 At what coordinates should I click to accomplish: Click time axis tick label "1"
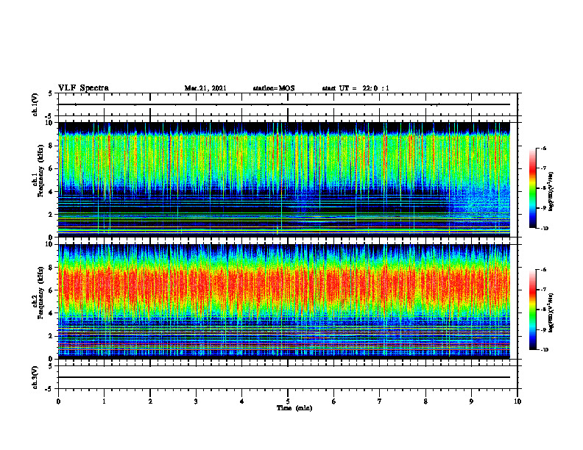pyautogui.click(x=104, y=401)
